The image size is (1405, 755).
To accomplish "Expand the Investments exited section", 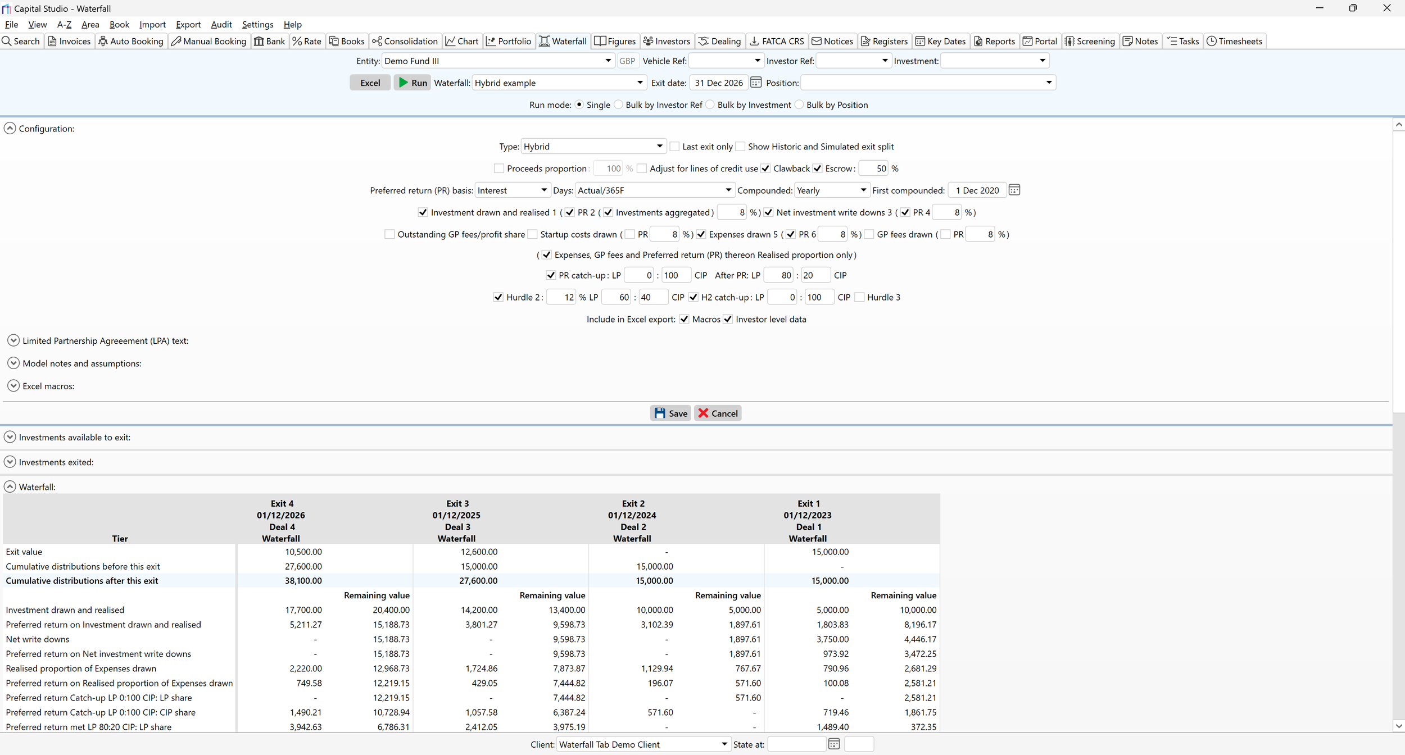I will tap(10, 462).
